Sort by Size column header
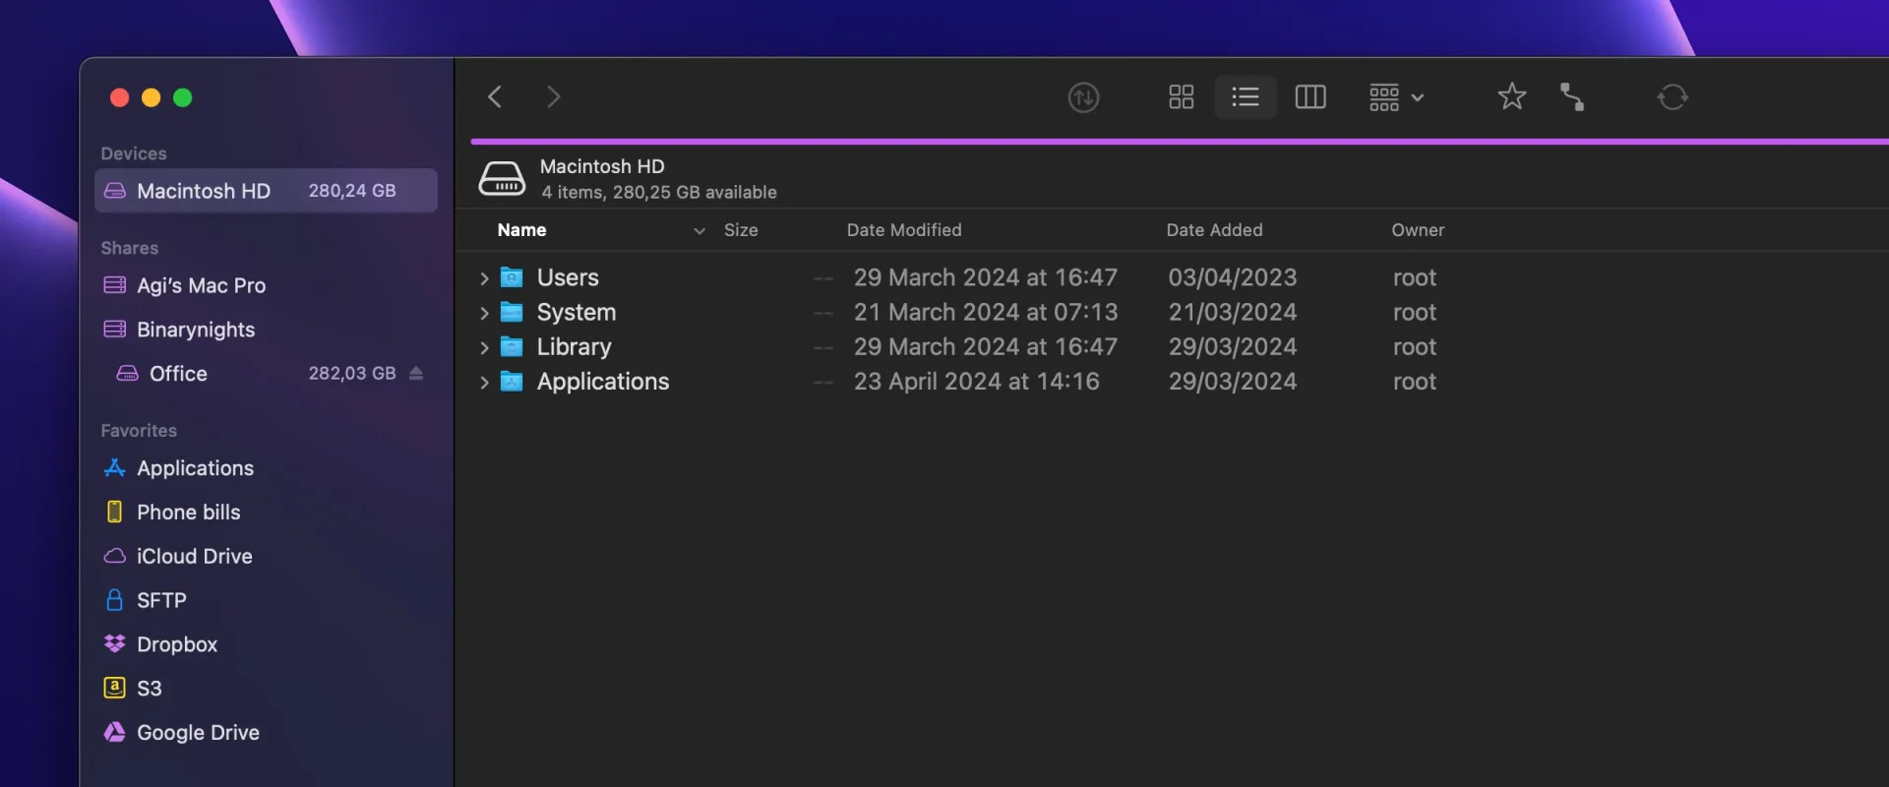 click(741, 230)
